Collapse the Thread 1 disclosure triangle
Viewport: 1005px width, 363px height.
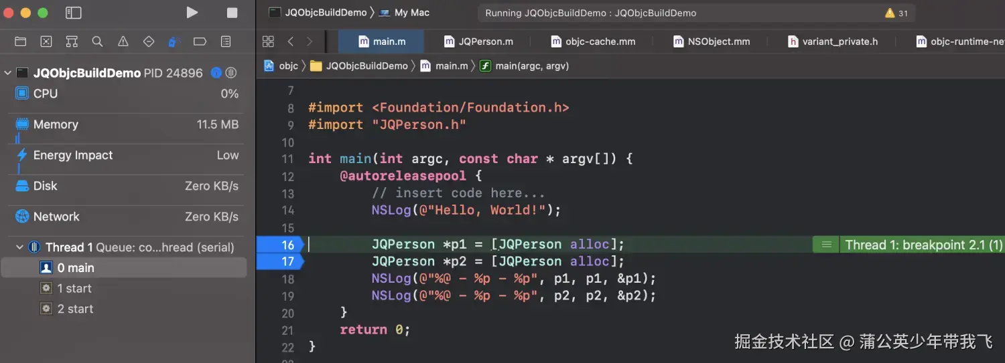point(19,247)
